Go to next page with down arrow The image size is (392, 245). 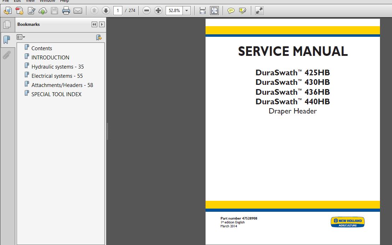pyautogui.click(x=106, y=11)
